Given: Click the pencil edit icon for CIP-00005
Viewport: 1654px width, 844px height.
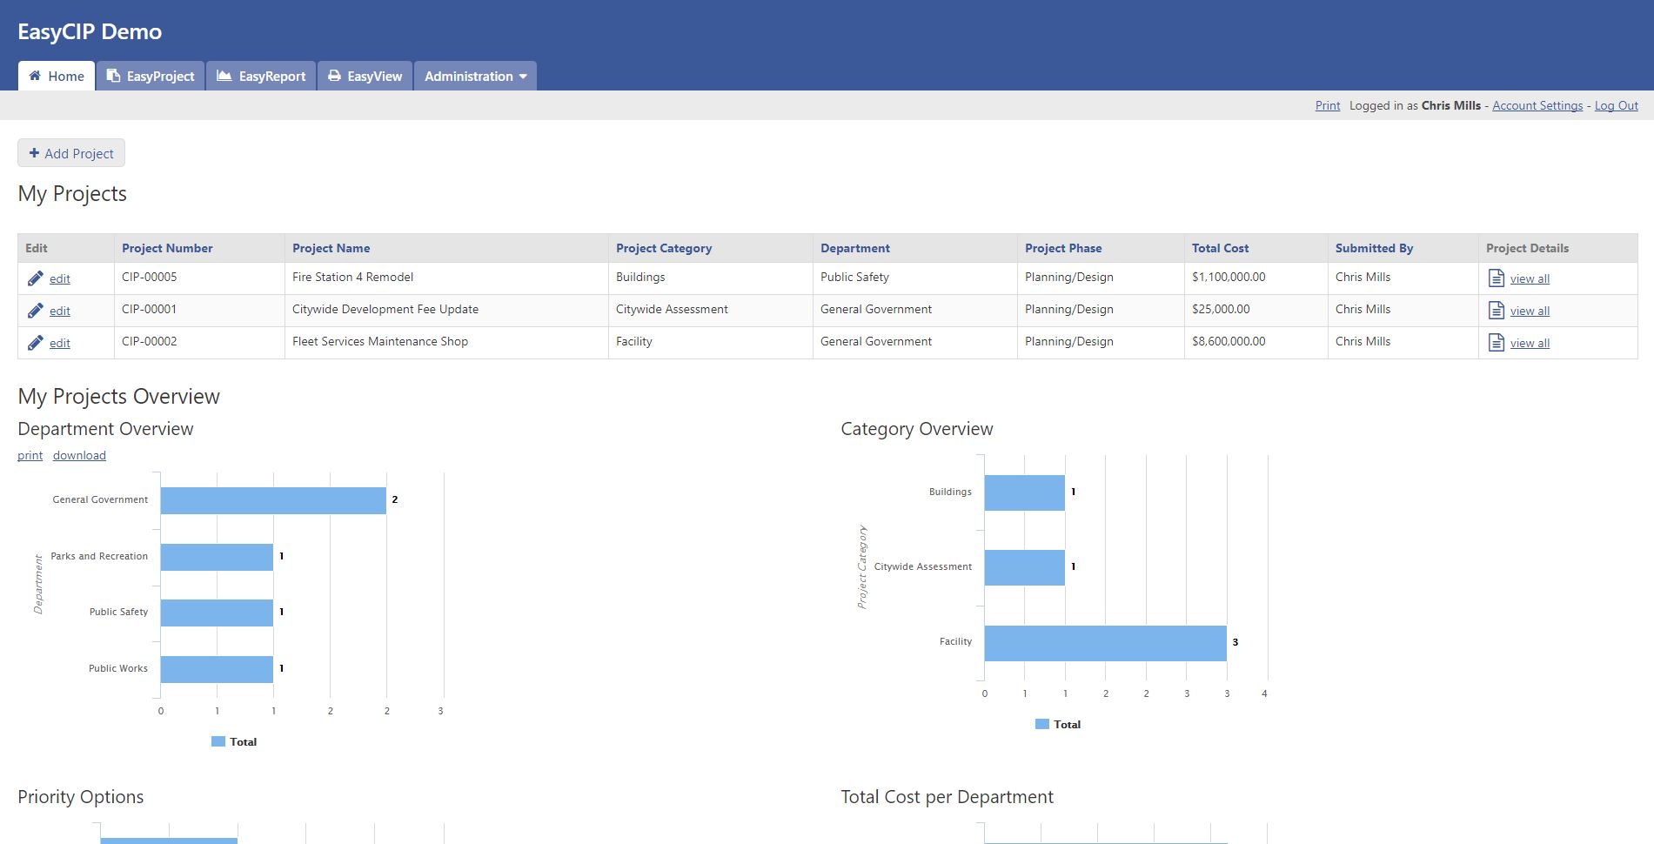Looking at the screenshot, I should click(x=36, y=278).
